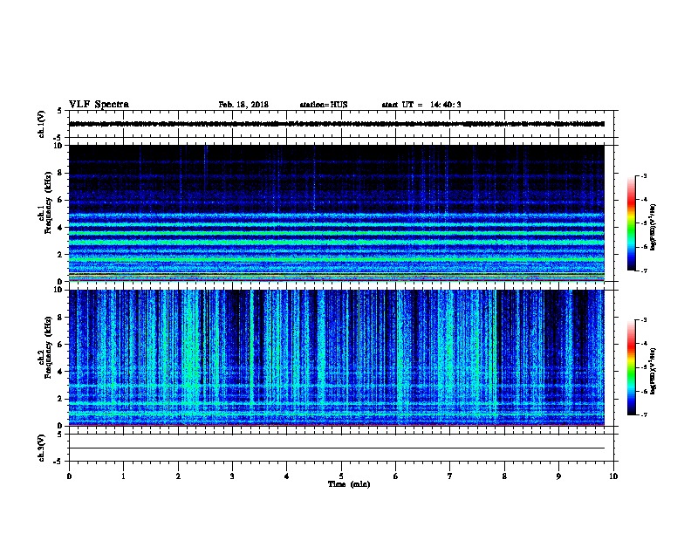The width and height of the screenshot is (691, 534).
Task: Click time axis tick label "3"
Action: 232,476
